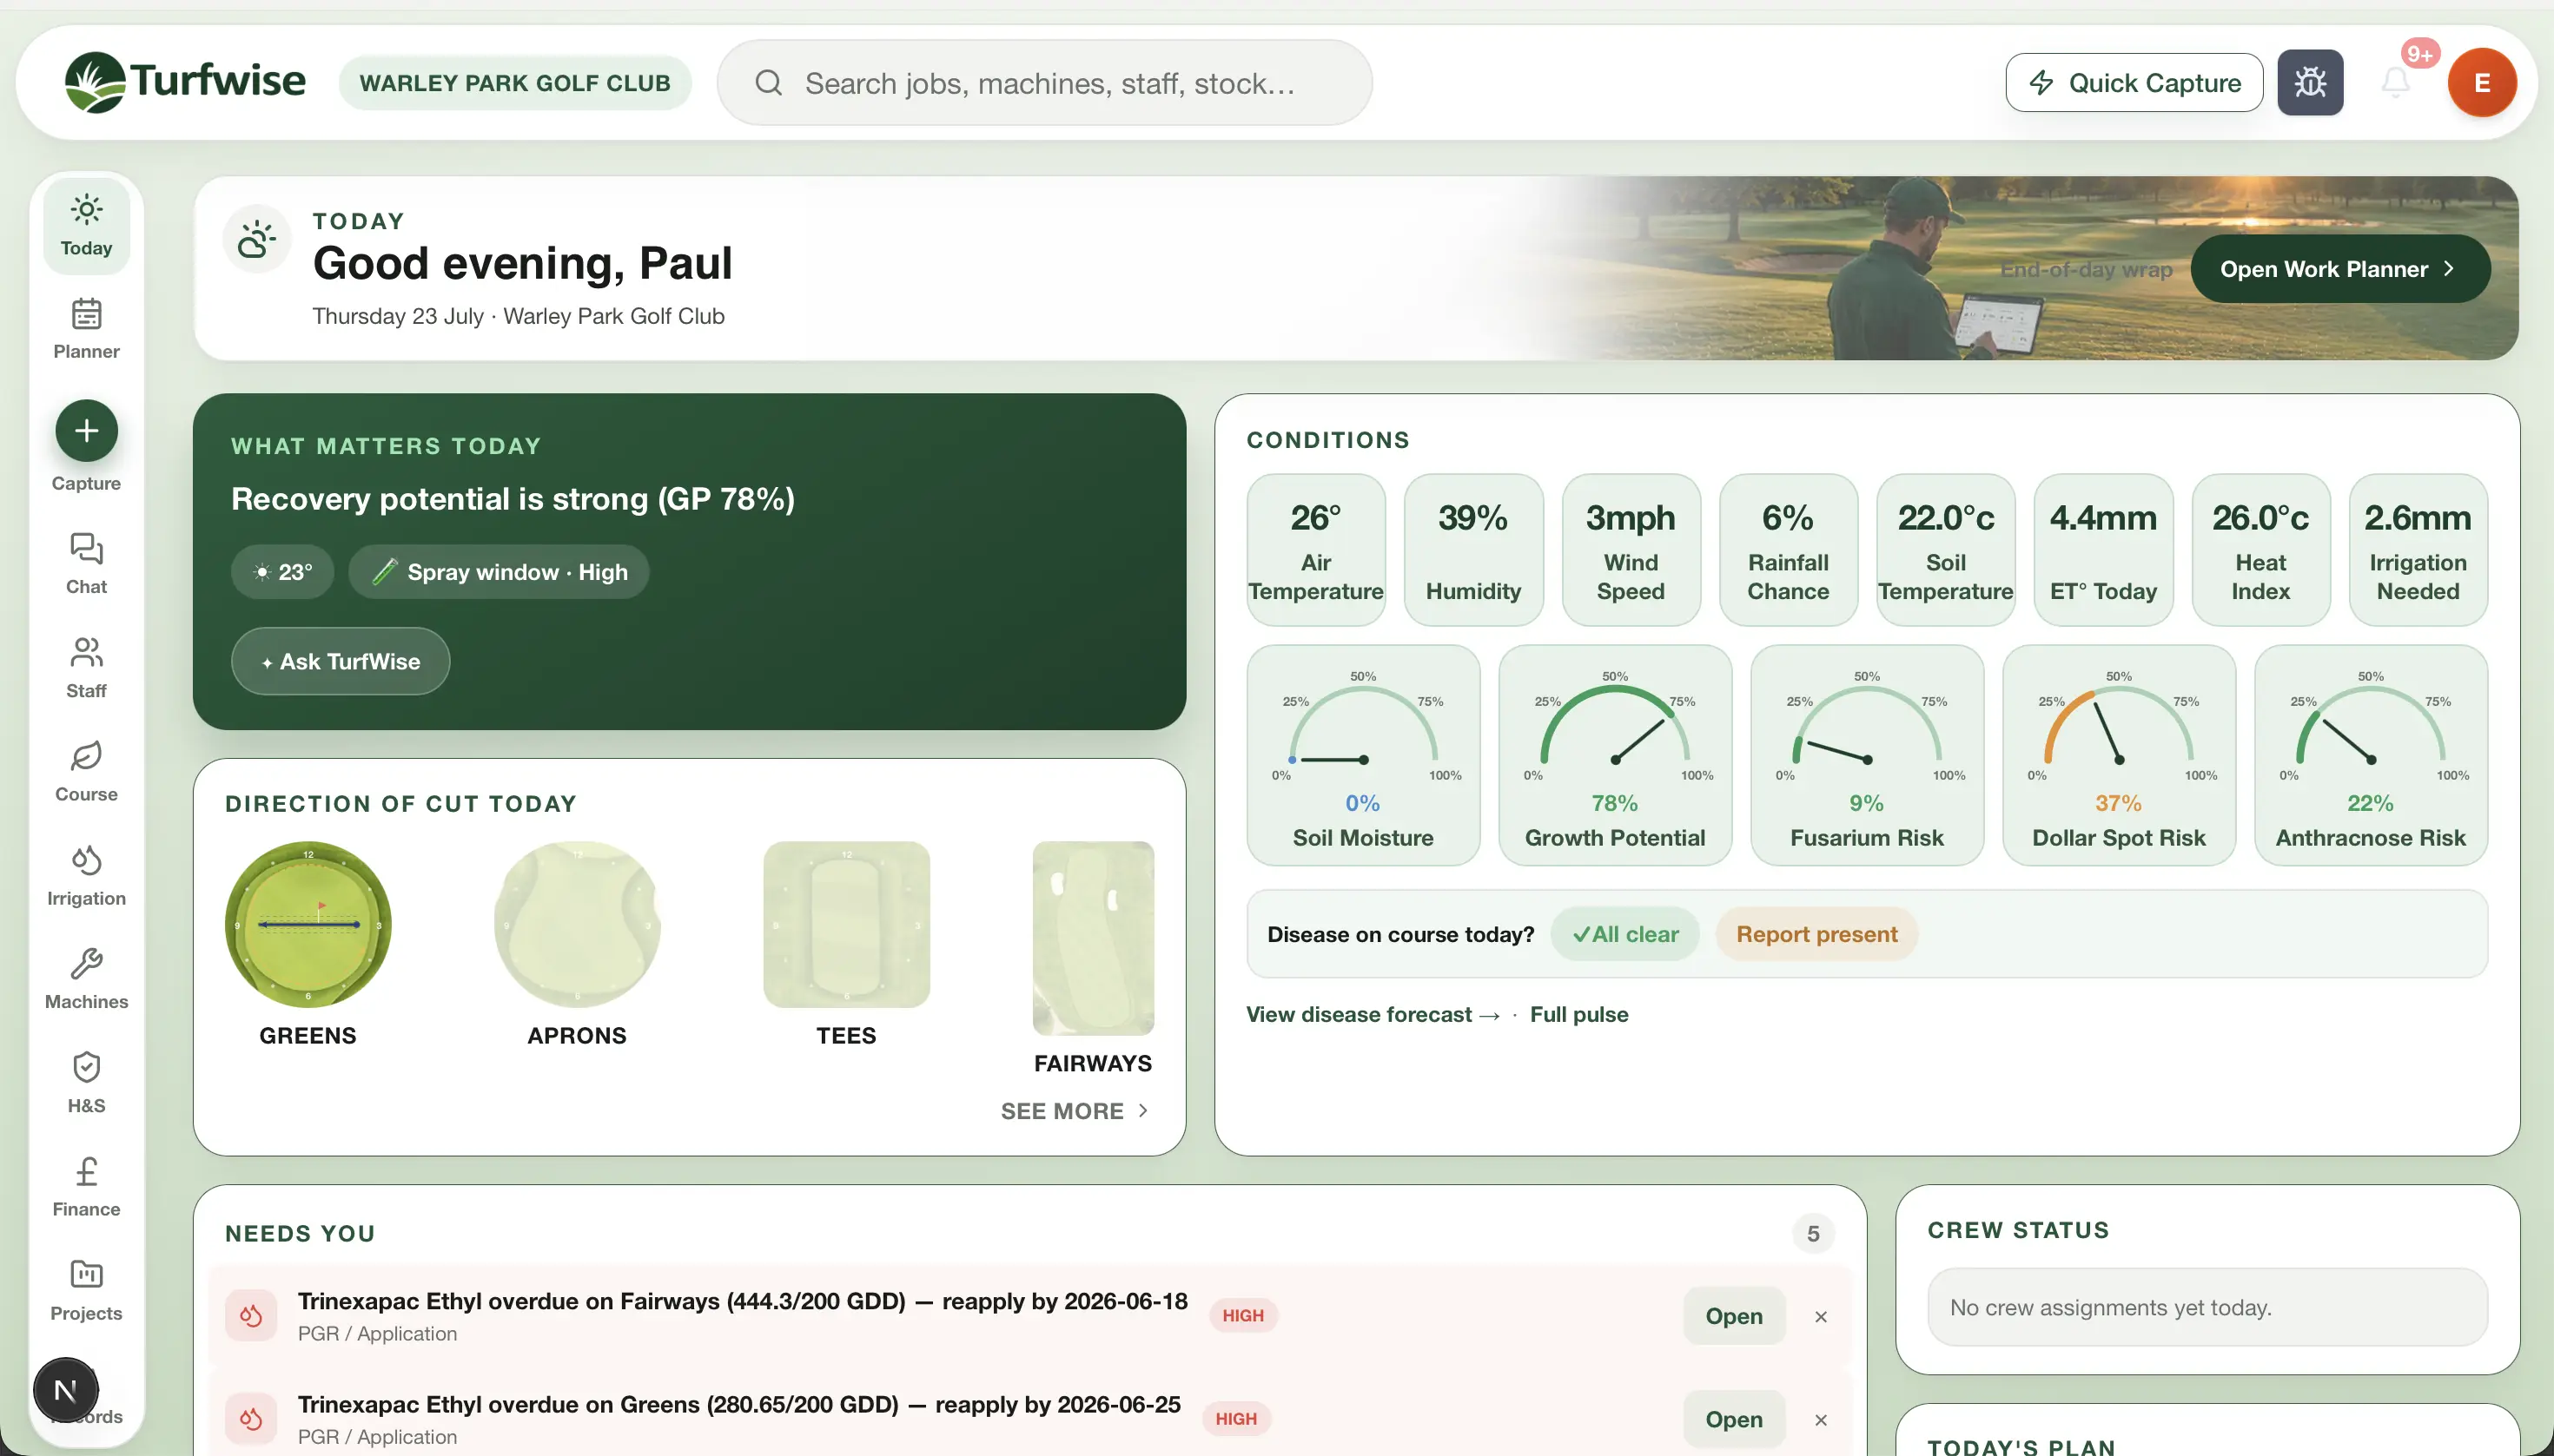The height and width of the screenshot is (1456, 2554).
Task: Click HIGH tag on Greens Trinexapac row
Action: pos(1235,1419)
